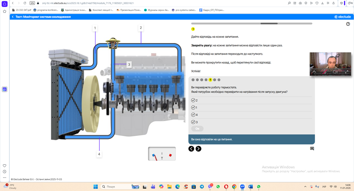Viewport: 354px width, 191px height.
Task: Open Telegram from the taskbar
Action: point(202,186)
